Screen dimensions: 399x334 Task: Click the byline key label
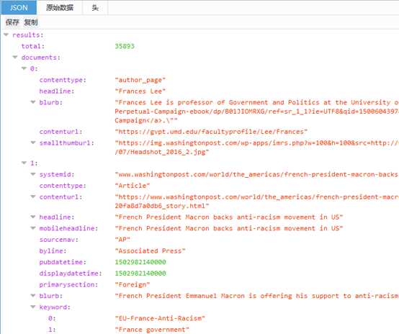(53, 250)
